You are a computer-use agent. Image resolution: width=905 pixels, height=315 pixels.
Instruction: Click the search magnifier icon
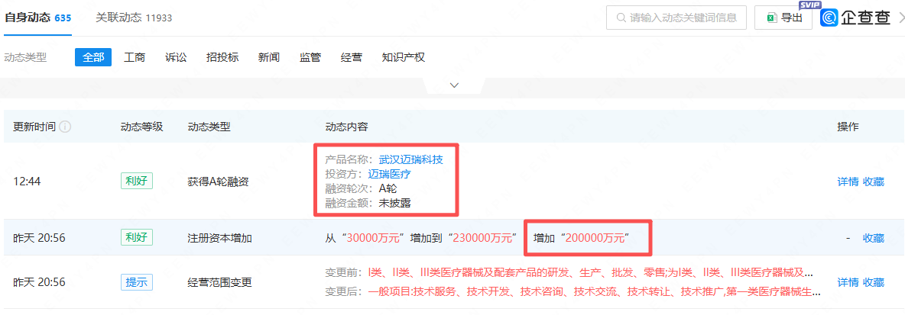point(618,18)
